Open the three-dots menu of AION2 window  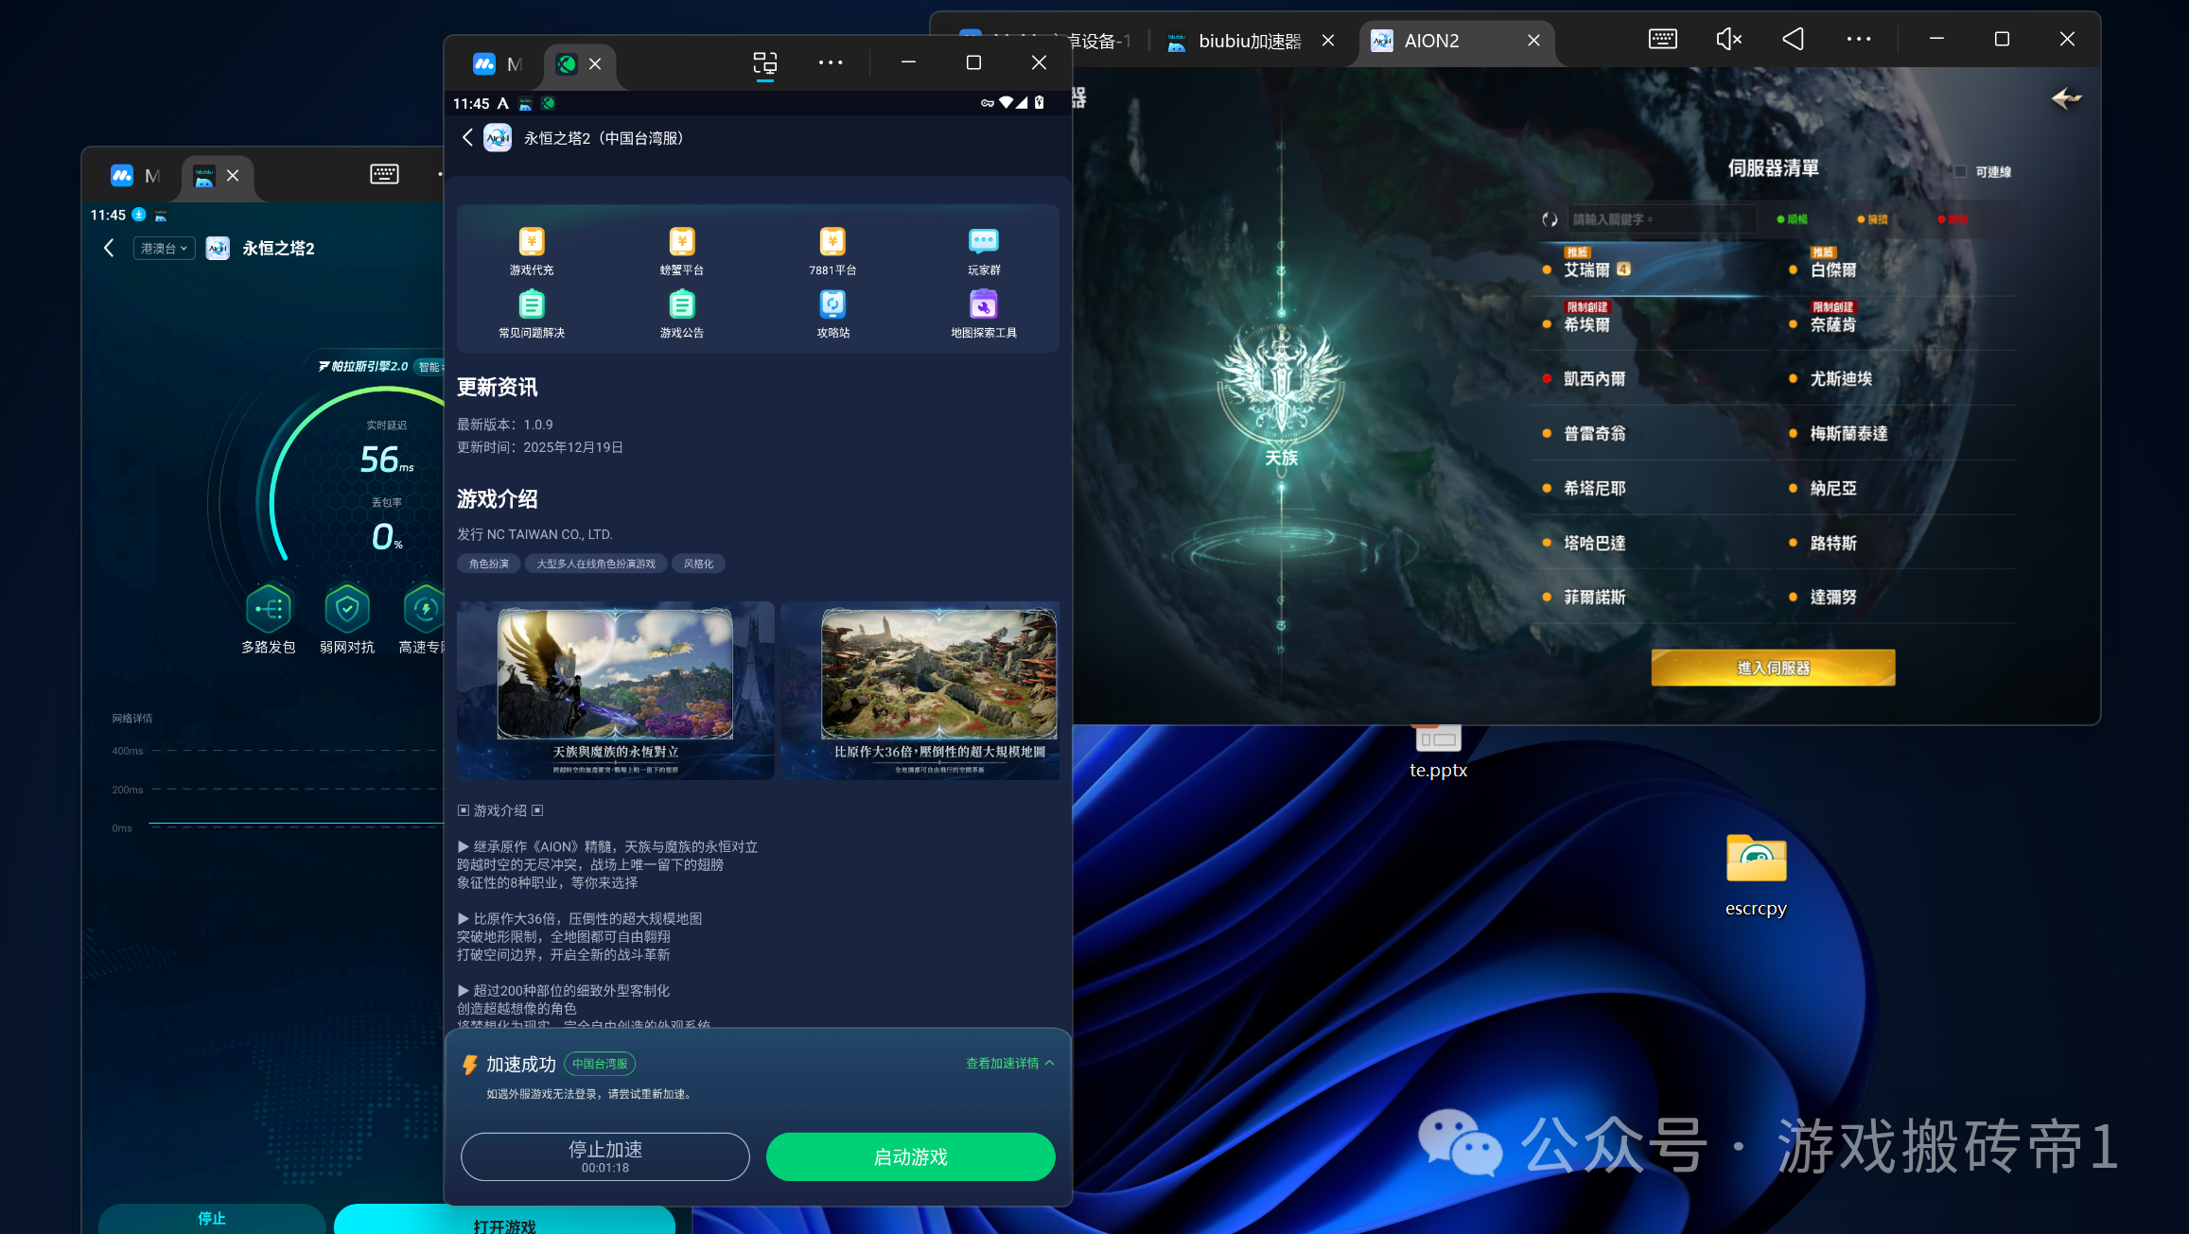click(x=1858, y=39)
